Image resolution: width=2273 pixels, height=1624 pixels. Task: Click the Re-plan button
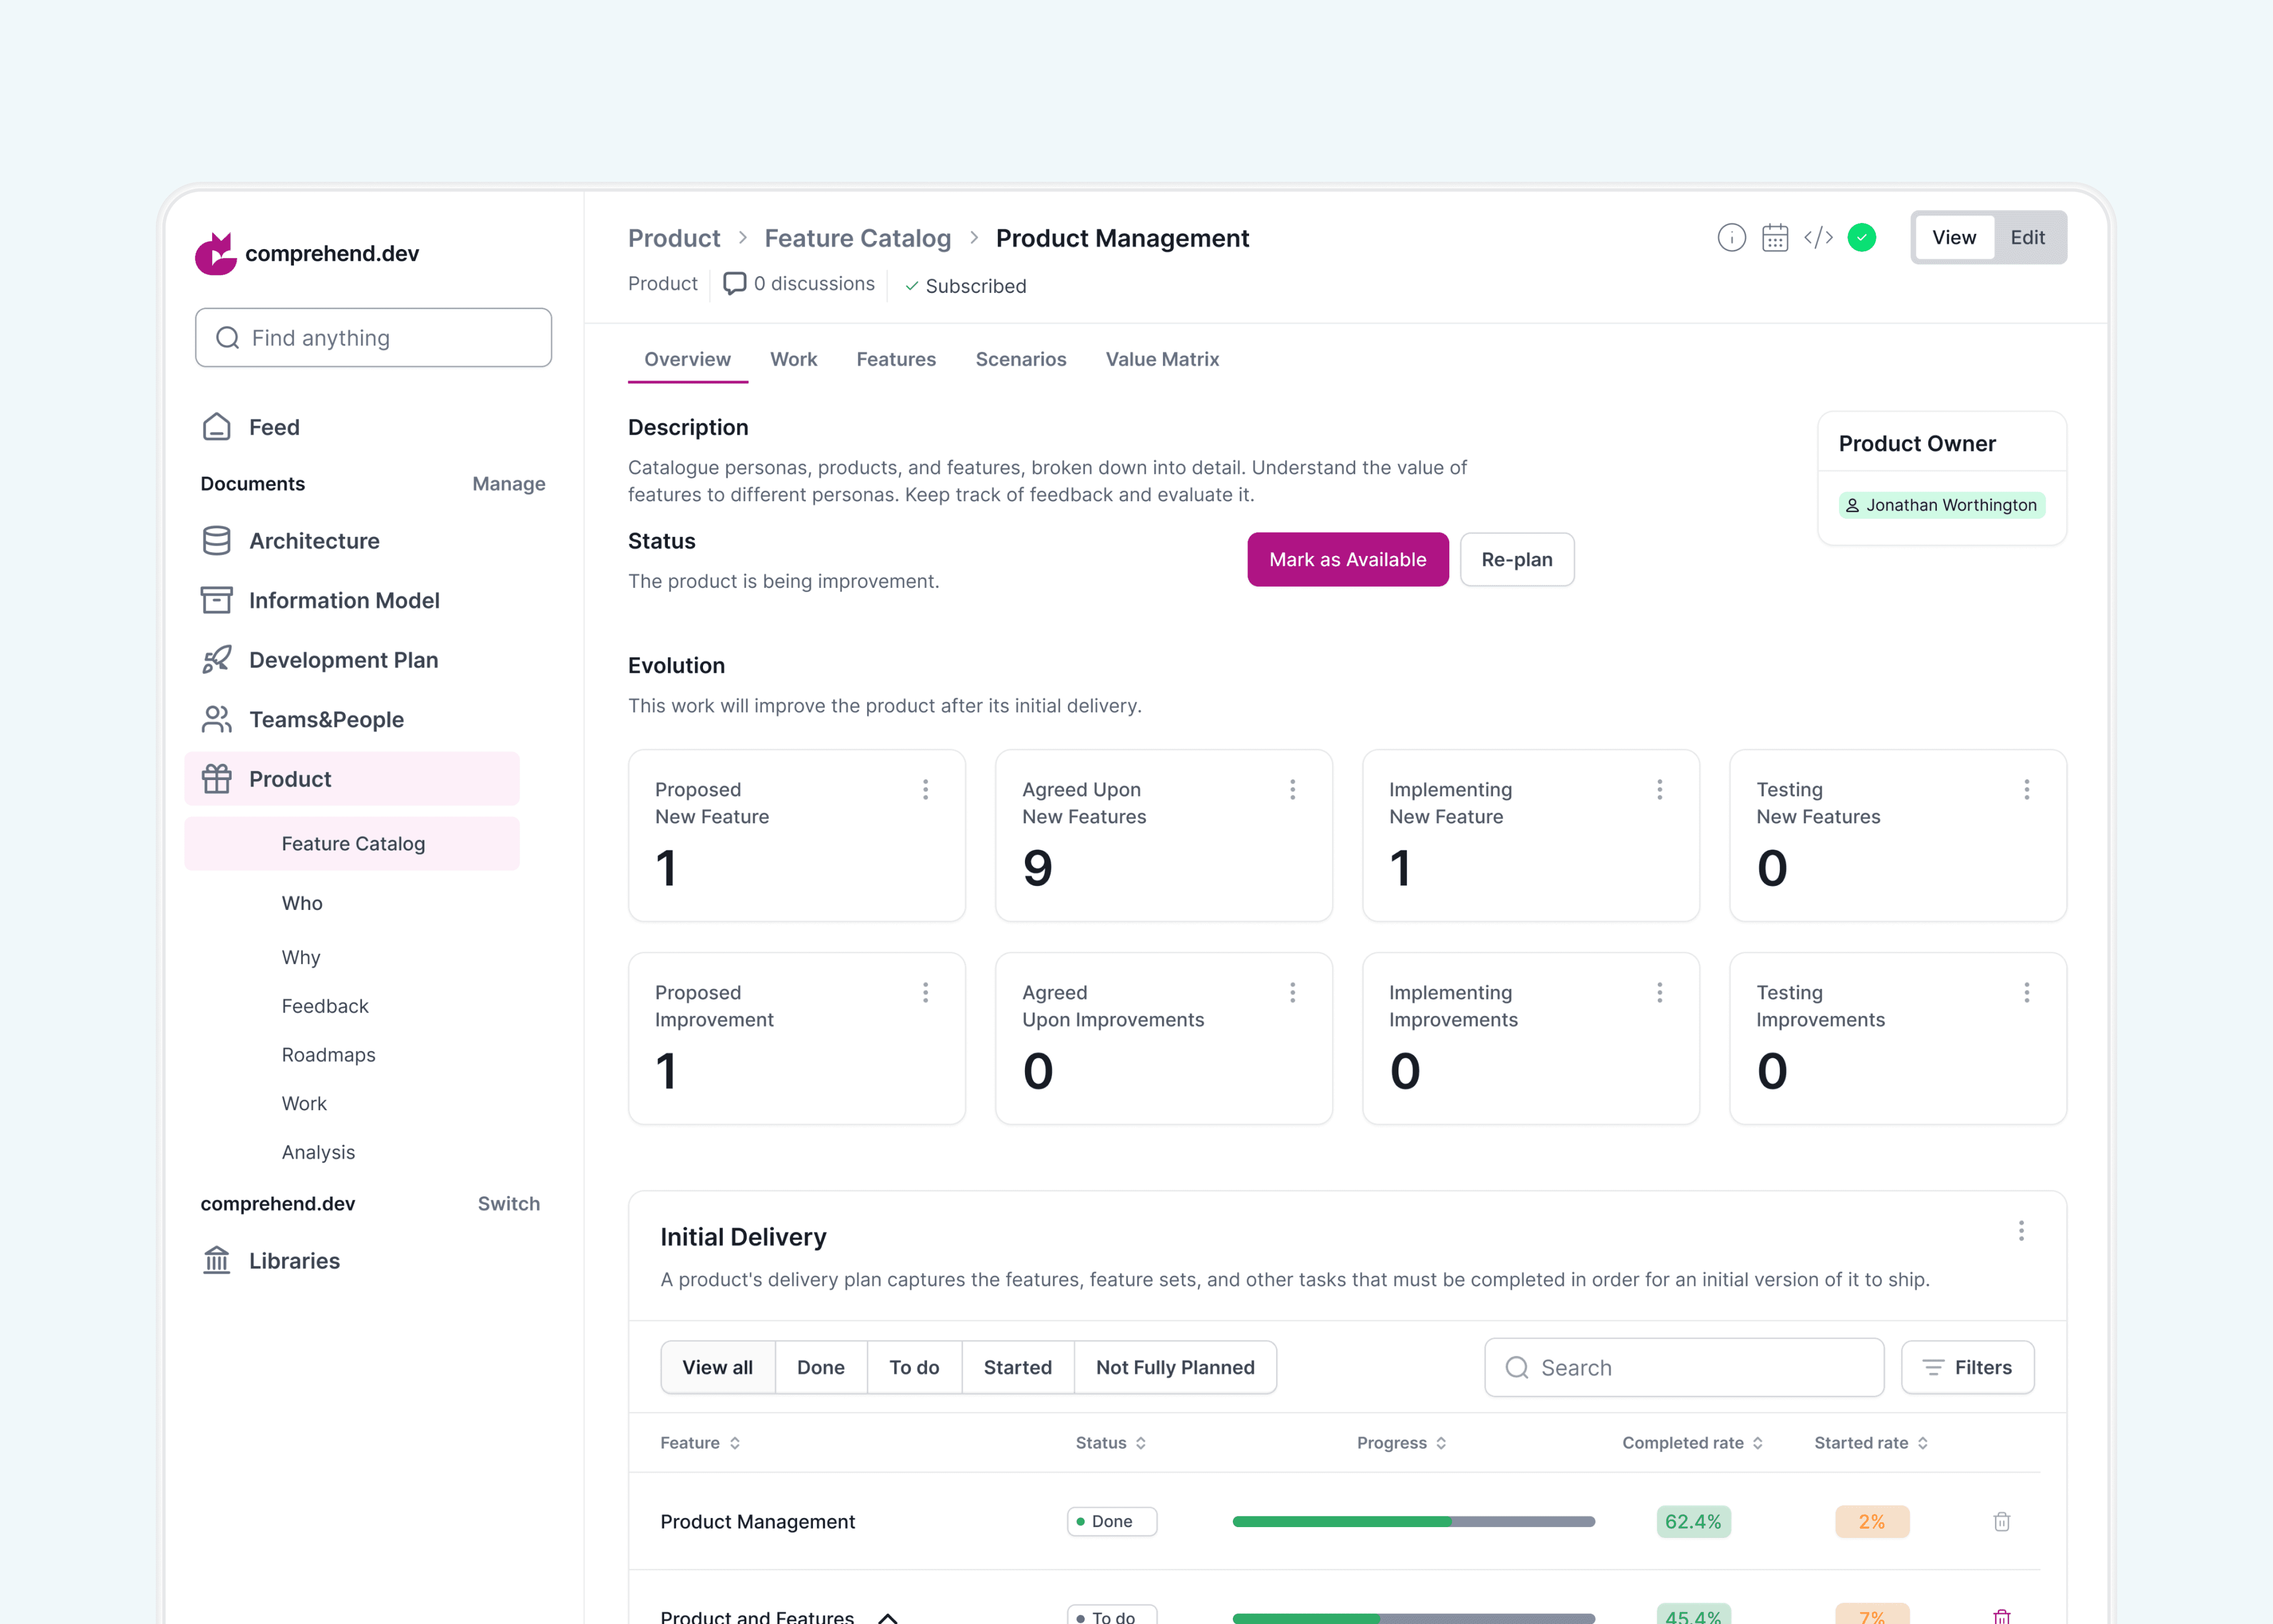pyautogui.click(x=1516, y=560)
